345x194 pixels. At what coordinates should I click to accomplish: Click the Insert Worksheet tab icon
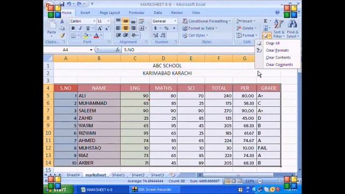172,175
